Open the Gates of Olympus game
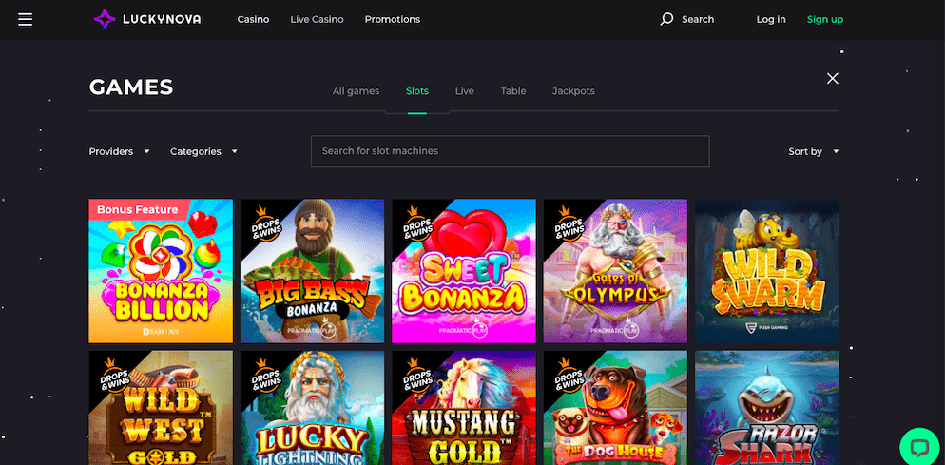The height and width of the screenshot is (465, 945). point(615,271)
